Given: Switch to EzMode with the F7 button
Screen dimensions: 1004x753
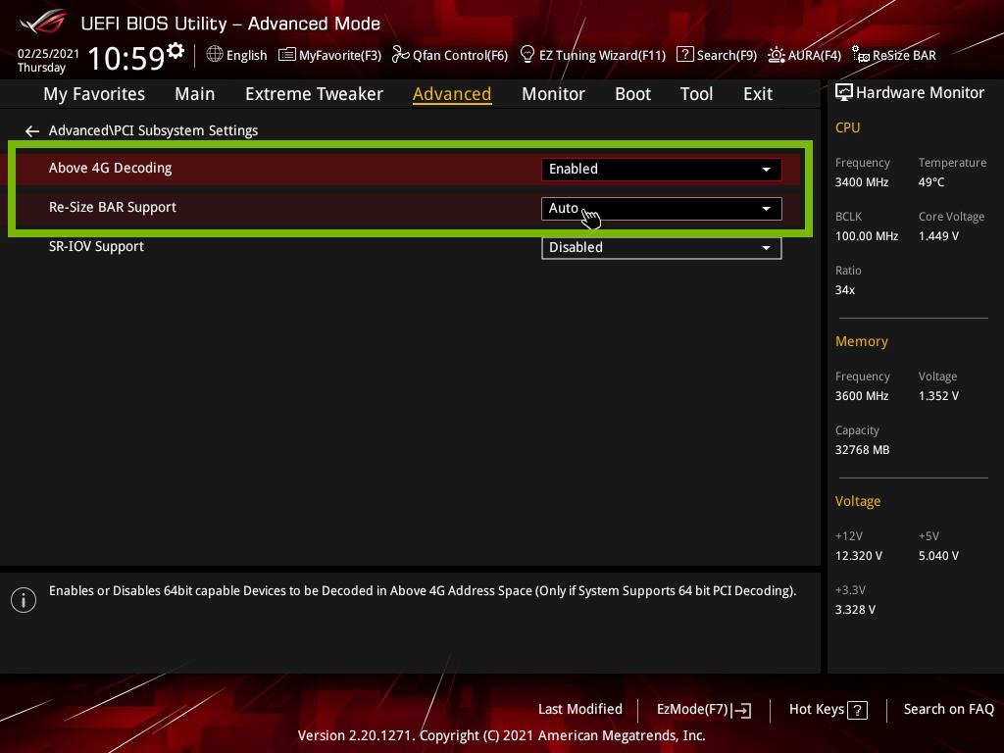Looking at the screenshot, I should click(x=703, y=709).
